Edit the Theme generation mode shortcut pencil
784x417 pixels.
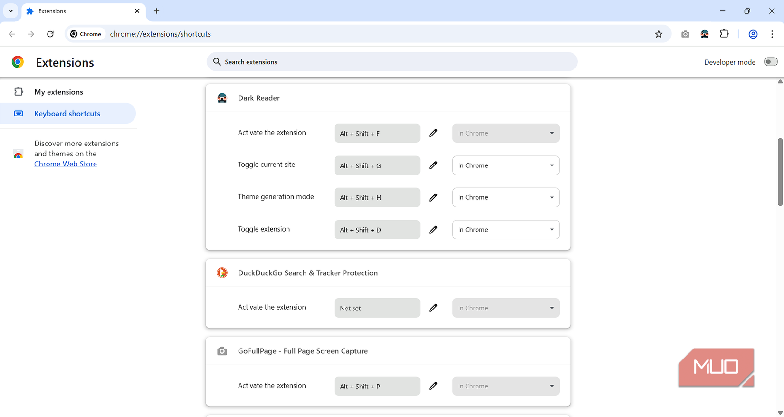point(433,197)
